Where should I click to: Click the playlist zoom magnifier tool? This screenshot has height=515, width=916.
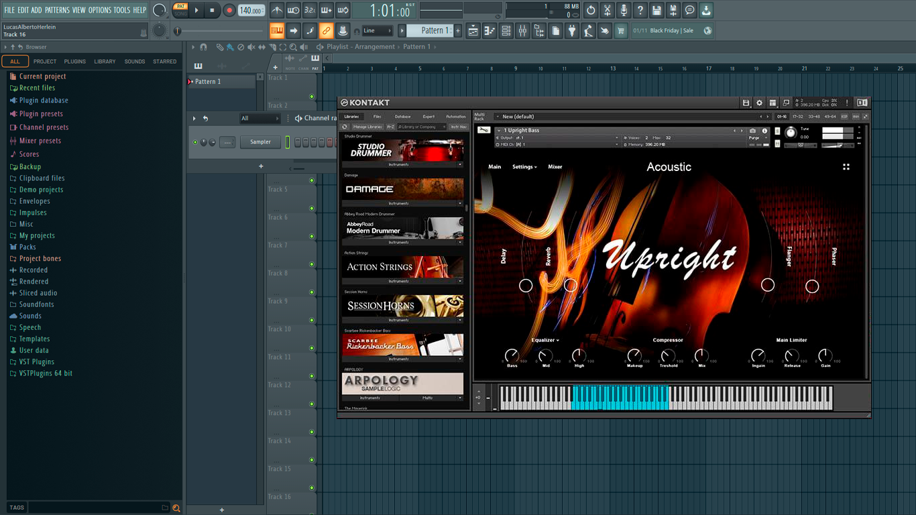click(292, 47)
